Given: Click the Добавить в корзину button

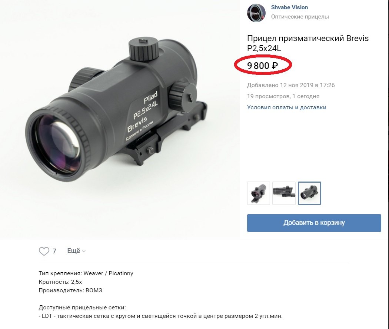Looking at the screenshot, I should (x=314, y=223).
